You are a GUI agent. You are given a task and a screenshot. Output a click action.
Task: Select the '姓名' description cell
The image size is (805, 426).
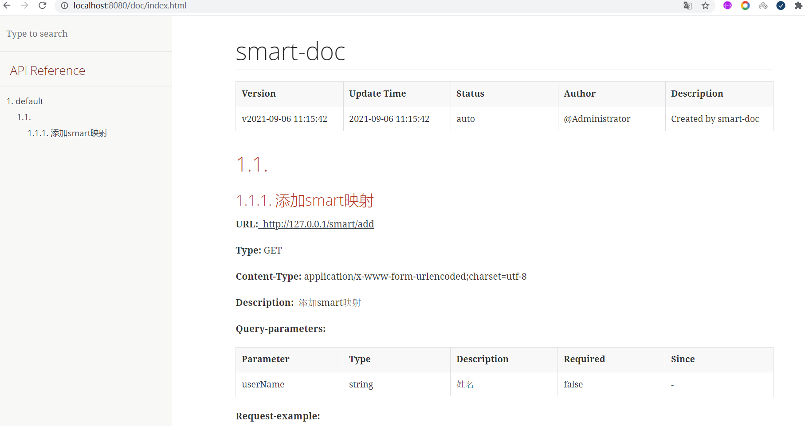[504, 384]
